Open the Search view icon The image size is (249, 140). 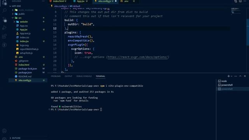click(x=4, y=10)
